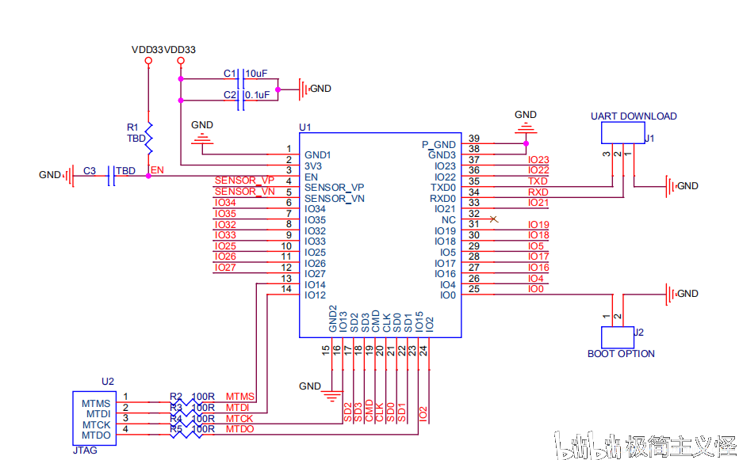This screenshot has width=739, height=460.
Task: Click the IO0 net label on pin 25
Action: 536,289
